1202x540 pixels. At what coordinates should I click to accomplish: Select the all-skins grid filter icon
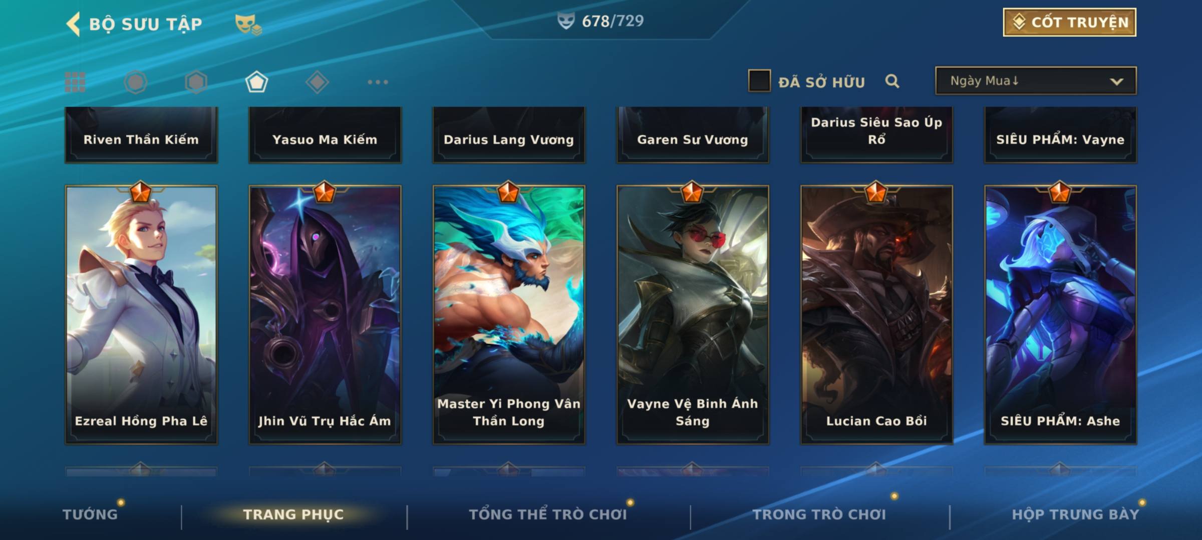point(75,82)
